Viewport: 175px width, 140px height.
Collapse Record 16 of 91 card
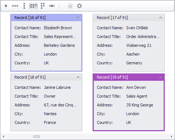point(78,18)
